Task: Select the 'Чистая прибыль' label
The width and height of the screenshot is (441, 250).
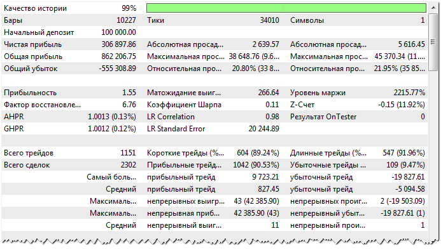Action: coord(32,44)
